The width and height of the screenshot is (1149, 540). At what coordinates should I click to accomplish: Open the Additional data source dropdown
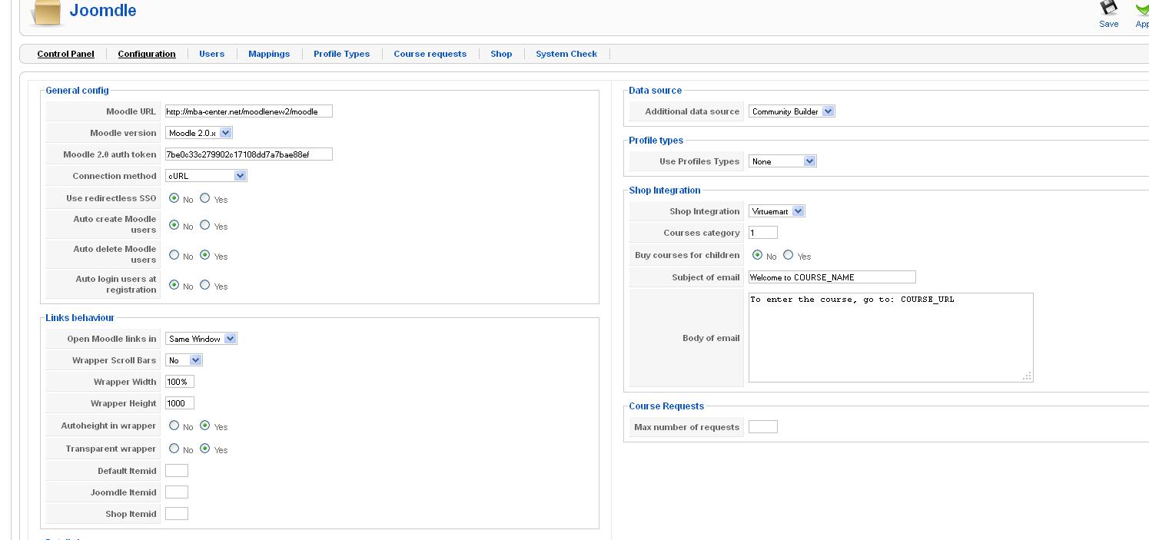(x=792, y=111)
